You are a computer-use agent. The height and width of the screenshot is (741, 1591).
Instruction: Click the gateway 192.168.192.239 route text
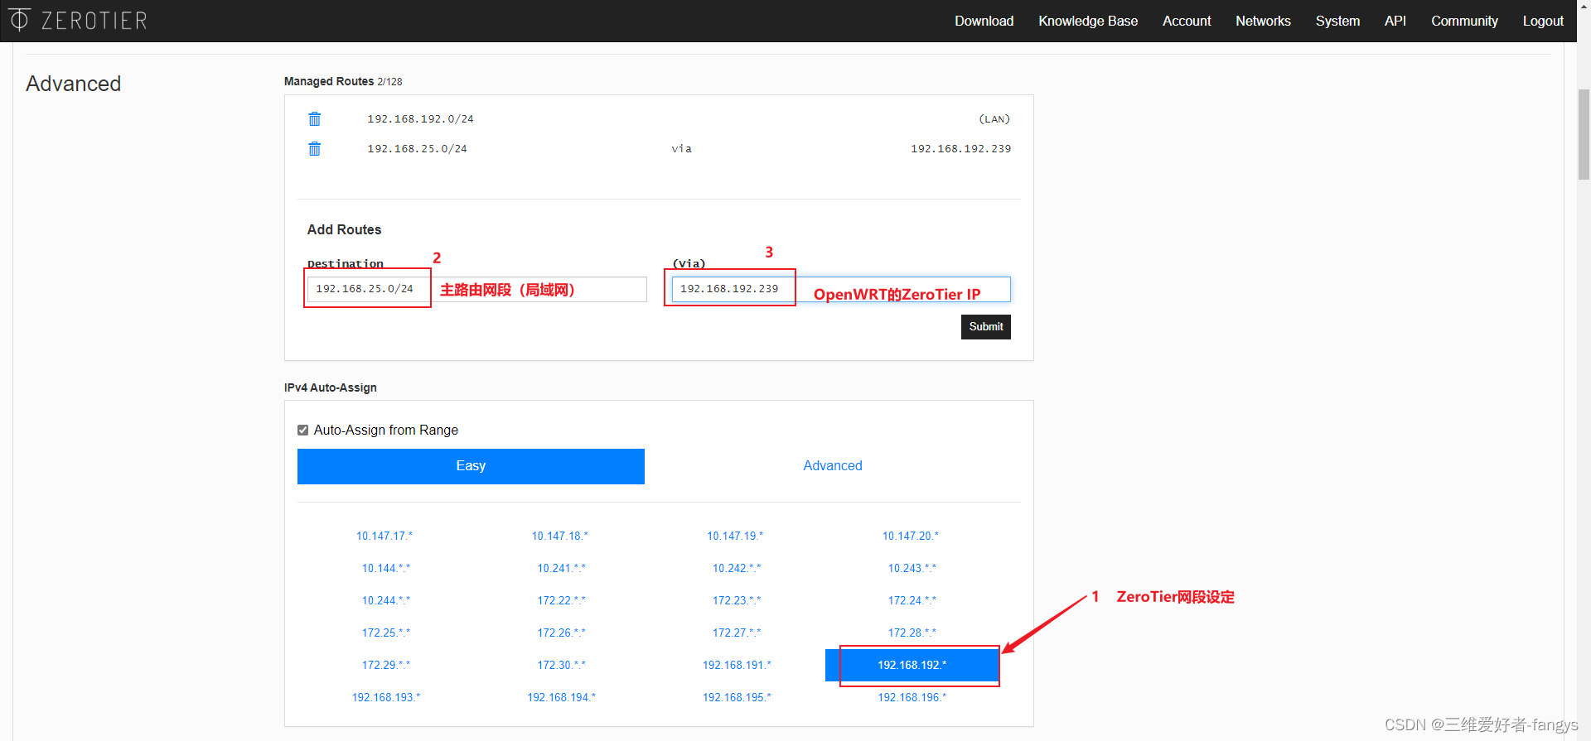coord(960,149)
